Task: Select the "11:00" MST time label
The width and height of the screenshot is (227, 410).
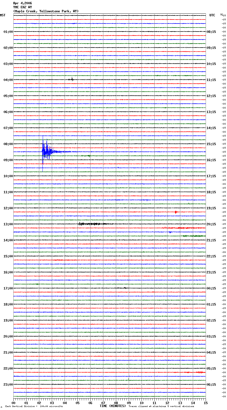Action: coord(8,192)
